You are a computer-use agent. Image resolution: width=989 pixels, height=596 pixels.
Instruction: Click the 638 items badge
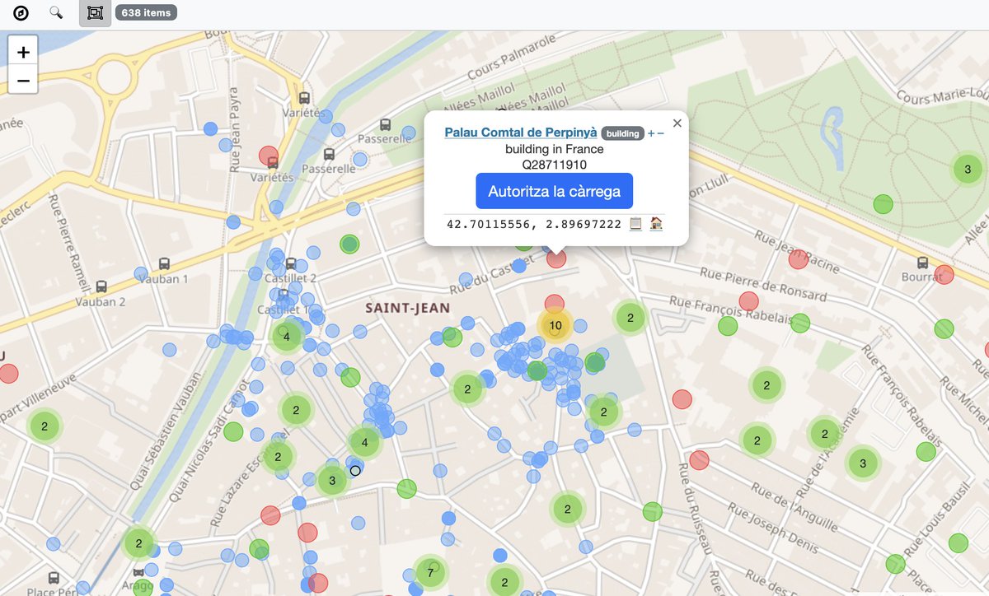[x=146, y=12]
